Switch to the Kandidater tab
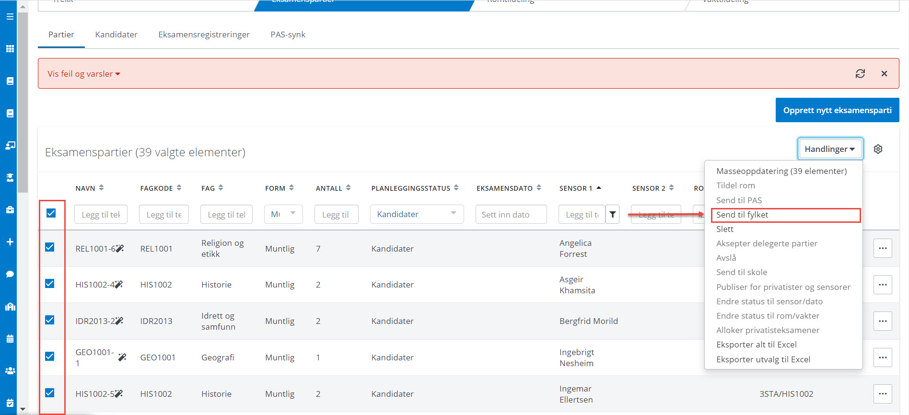Image resolution: width=909 pixels, height=415 pixels. (x=116, y=35)
